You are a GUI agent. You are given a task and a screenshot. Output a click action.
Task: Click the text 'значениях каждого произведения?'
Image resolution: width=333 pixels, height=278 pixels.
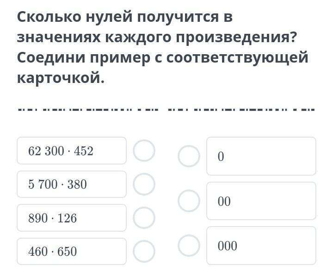(156, 38)
